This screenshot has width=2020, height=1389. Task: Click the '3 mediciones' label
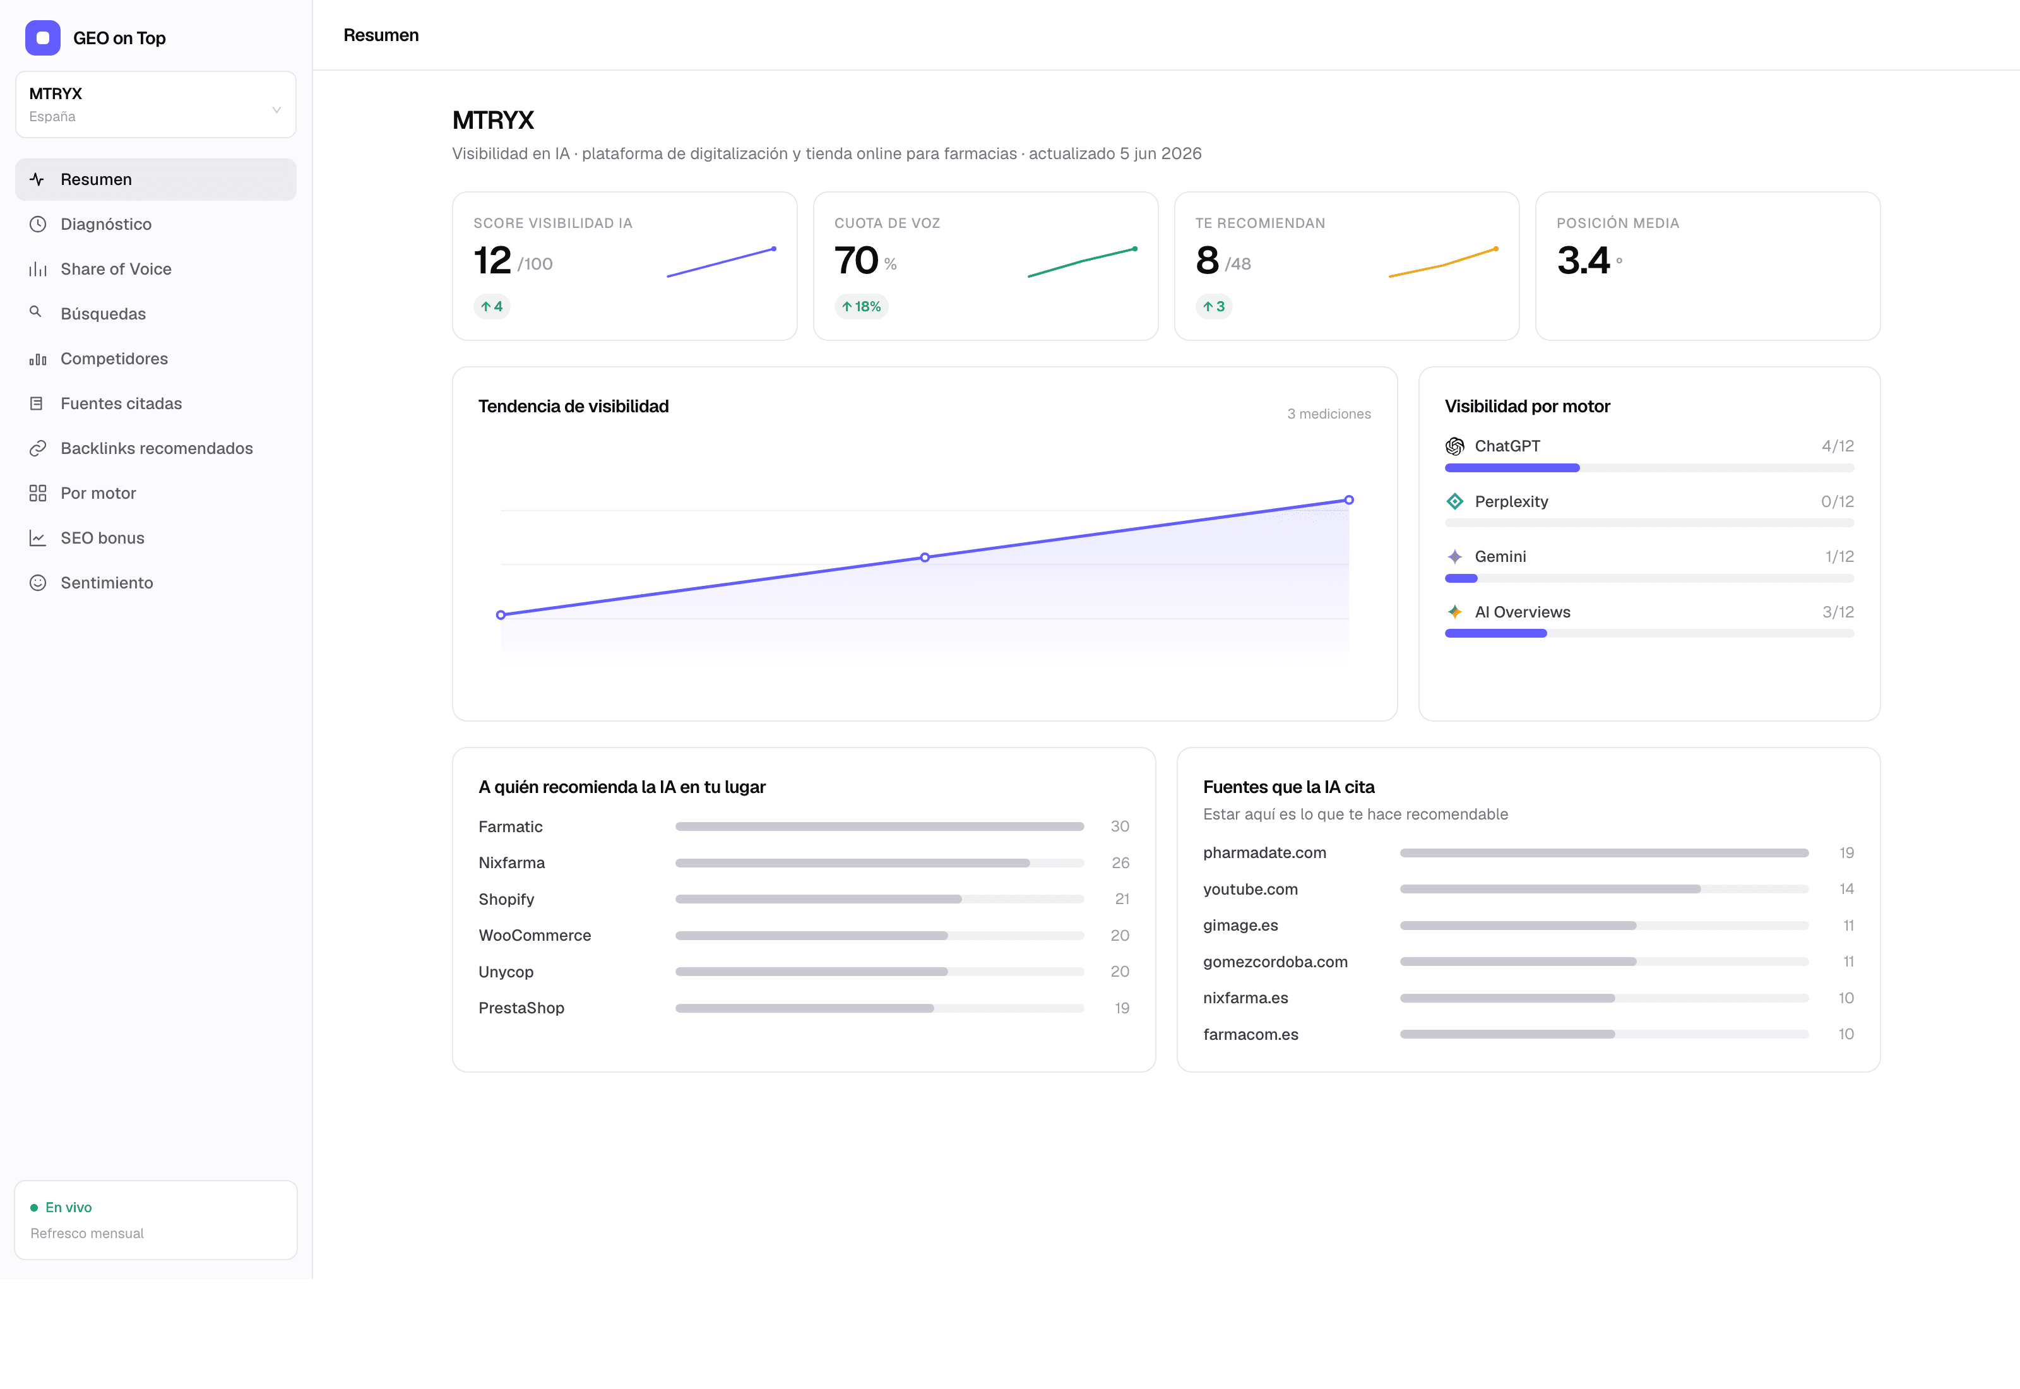[1328, 414]
